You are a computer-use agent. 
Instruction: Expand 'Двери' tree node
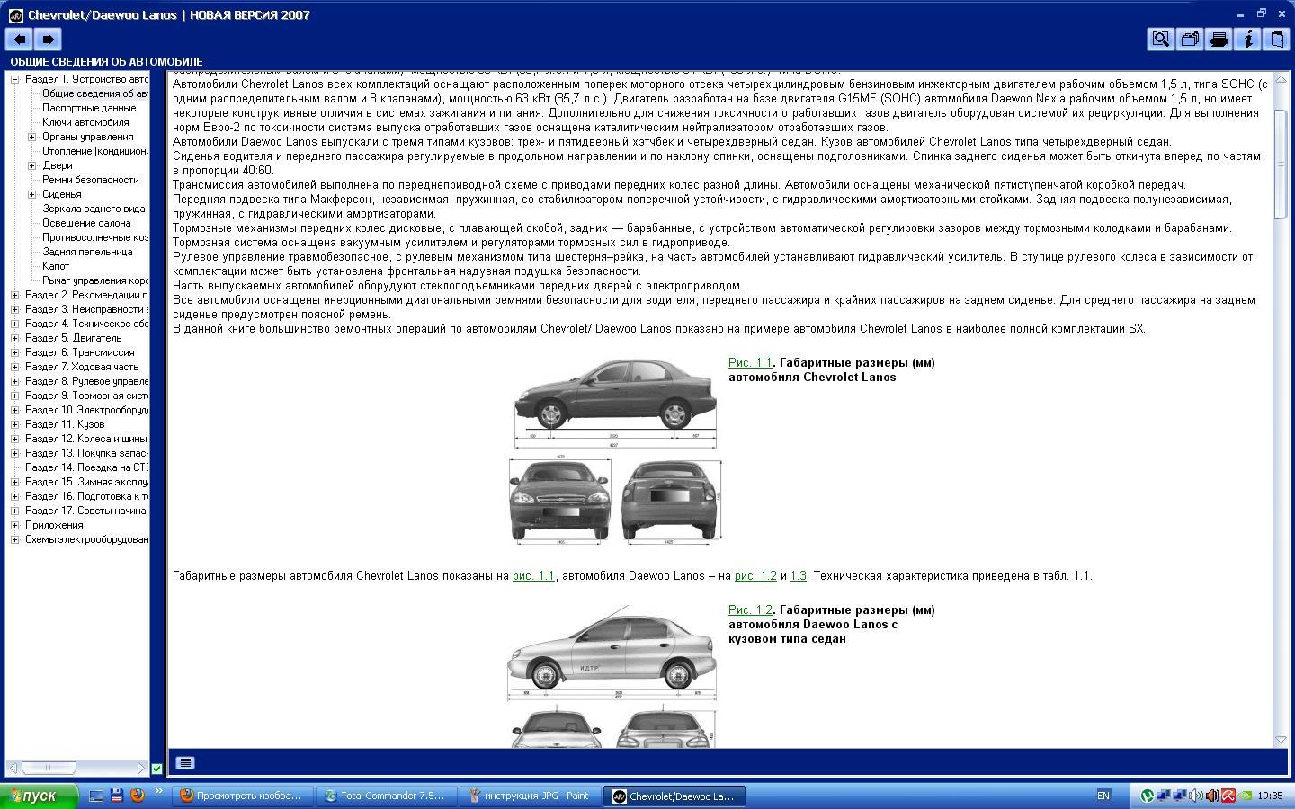[x=32, y=165]
